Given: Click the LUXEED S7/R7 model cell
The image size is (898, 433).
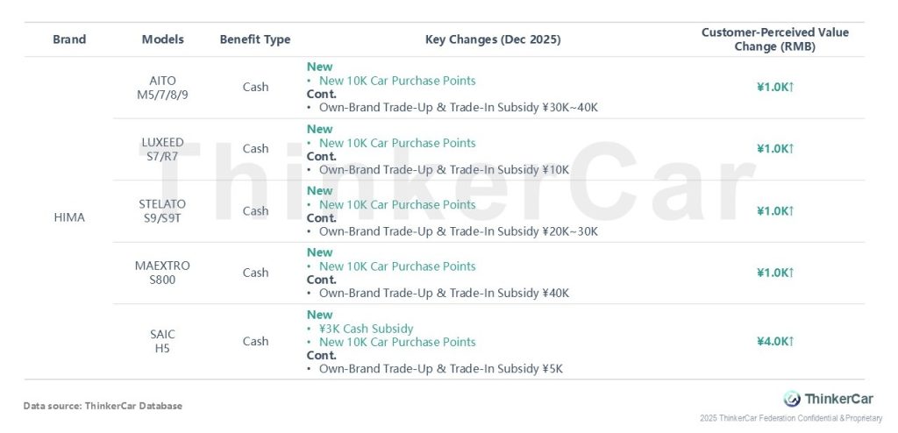Looking at the screenshot, I should pyautogui.click(x=162, y=149).
